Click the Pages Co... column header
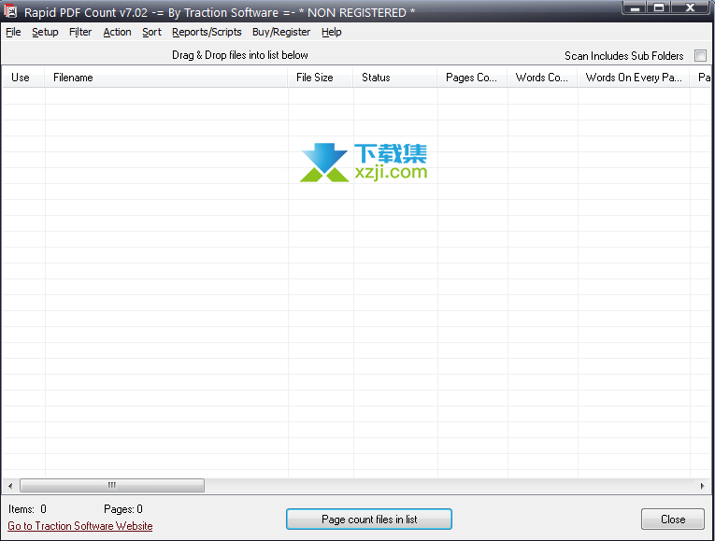715x541 pixels. click(x=472, y=78)
